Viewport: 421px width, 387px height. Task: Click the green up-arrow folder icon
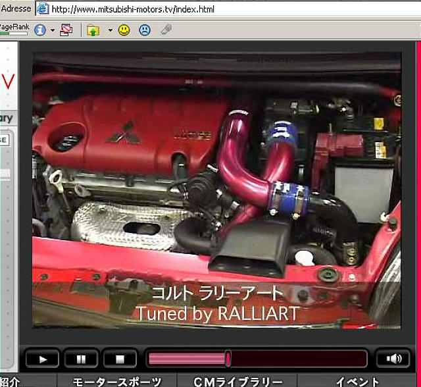(x=93, y=30)
